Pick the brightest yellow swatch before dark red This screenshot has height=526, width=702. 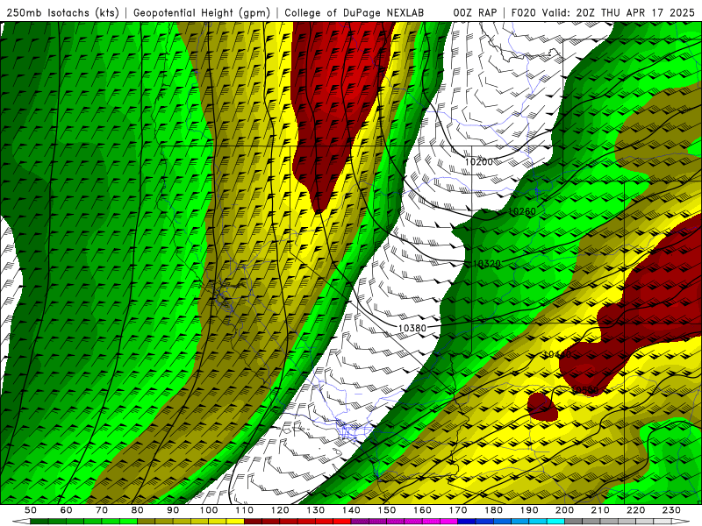coord(235,521)
